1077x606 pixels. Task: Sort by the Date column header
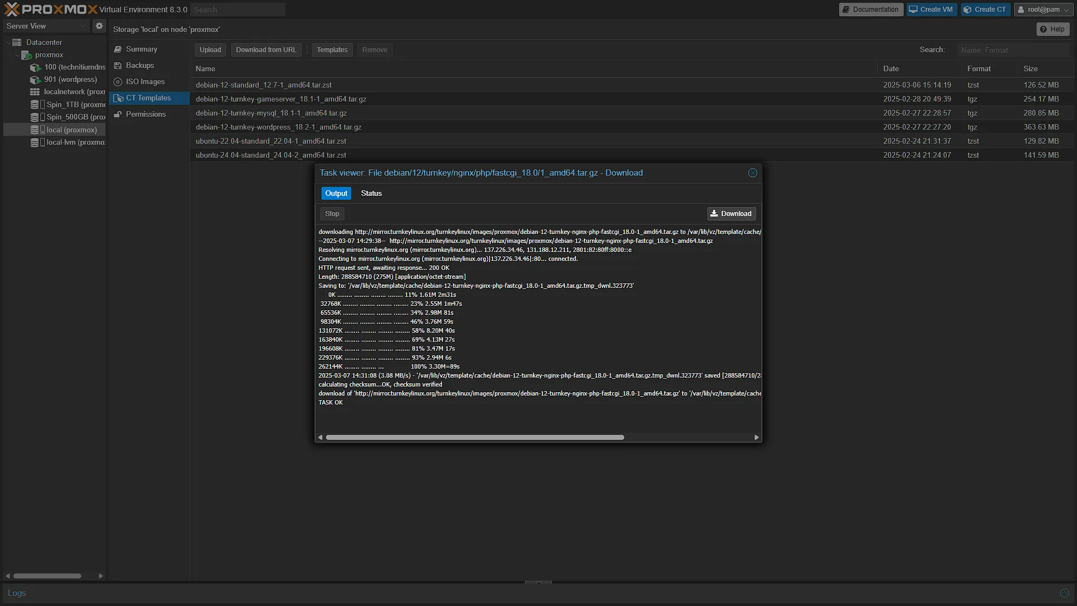coord(919,68)
